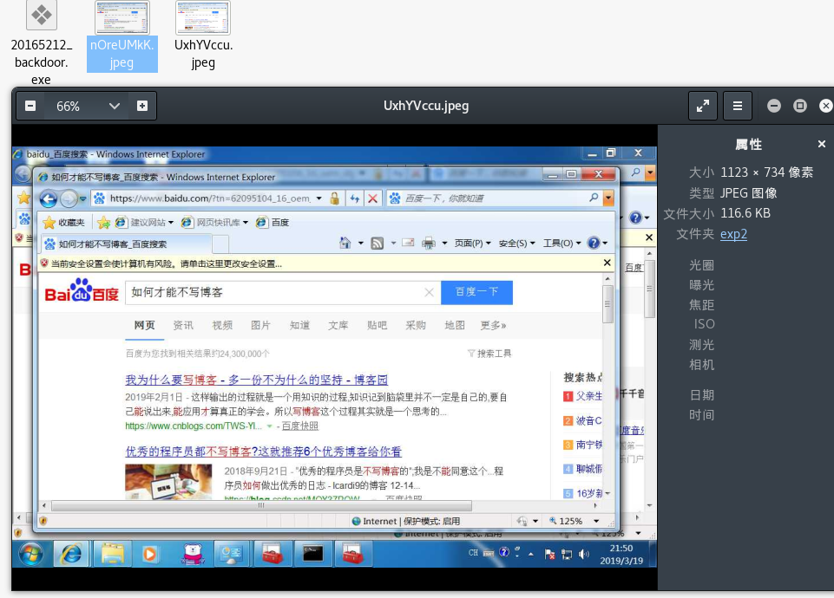Expand the 更多» tab list
Viewport: 834px width, 598px height.
pyautogui.click(x=493, y=326)
